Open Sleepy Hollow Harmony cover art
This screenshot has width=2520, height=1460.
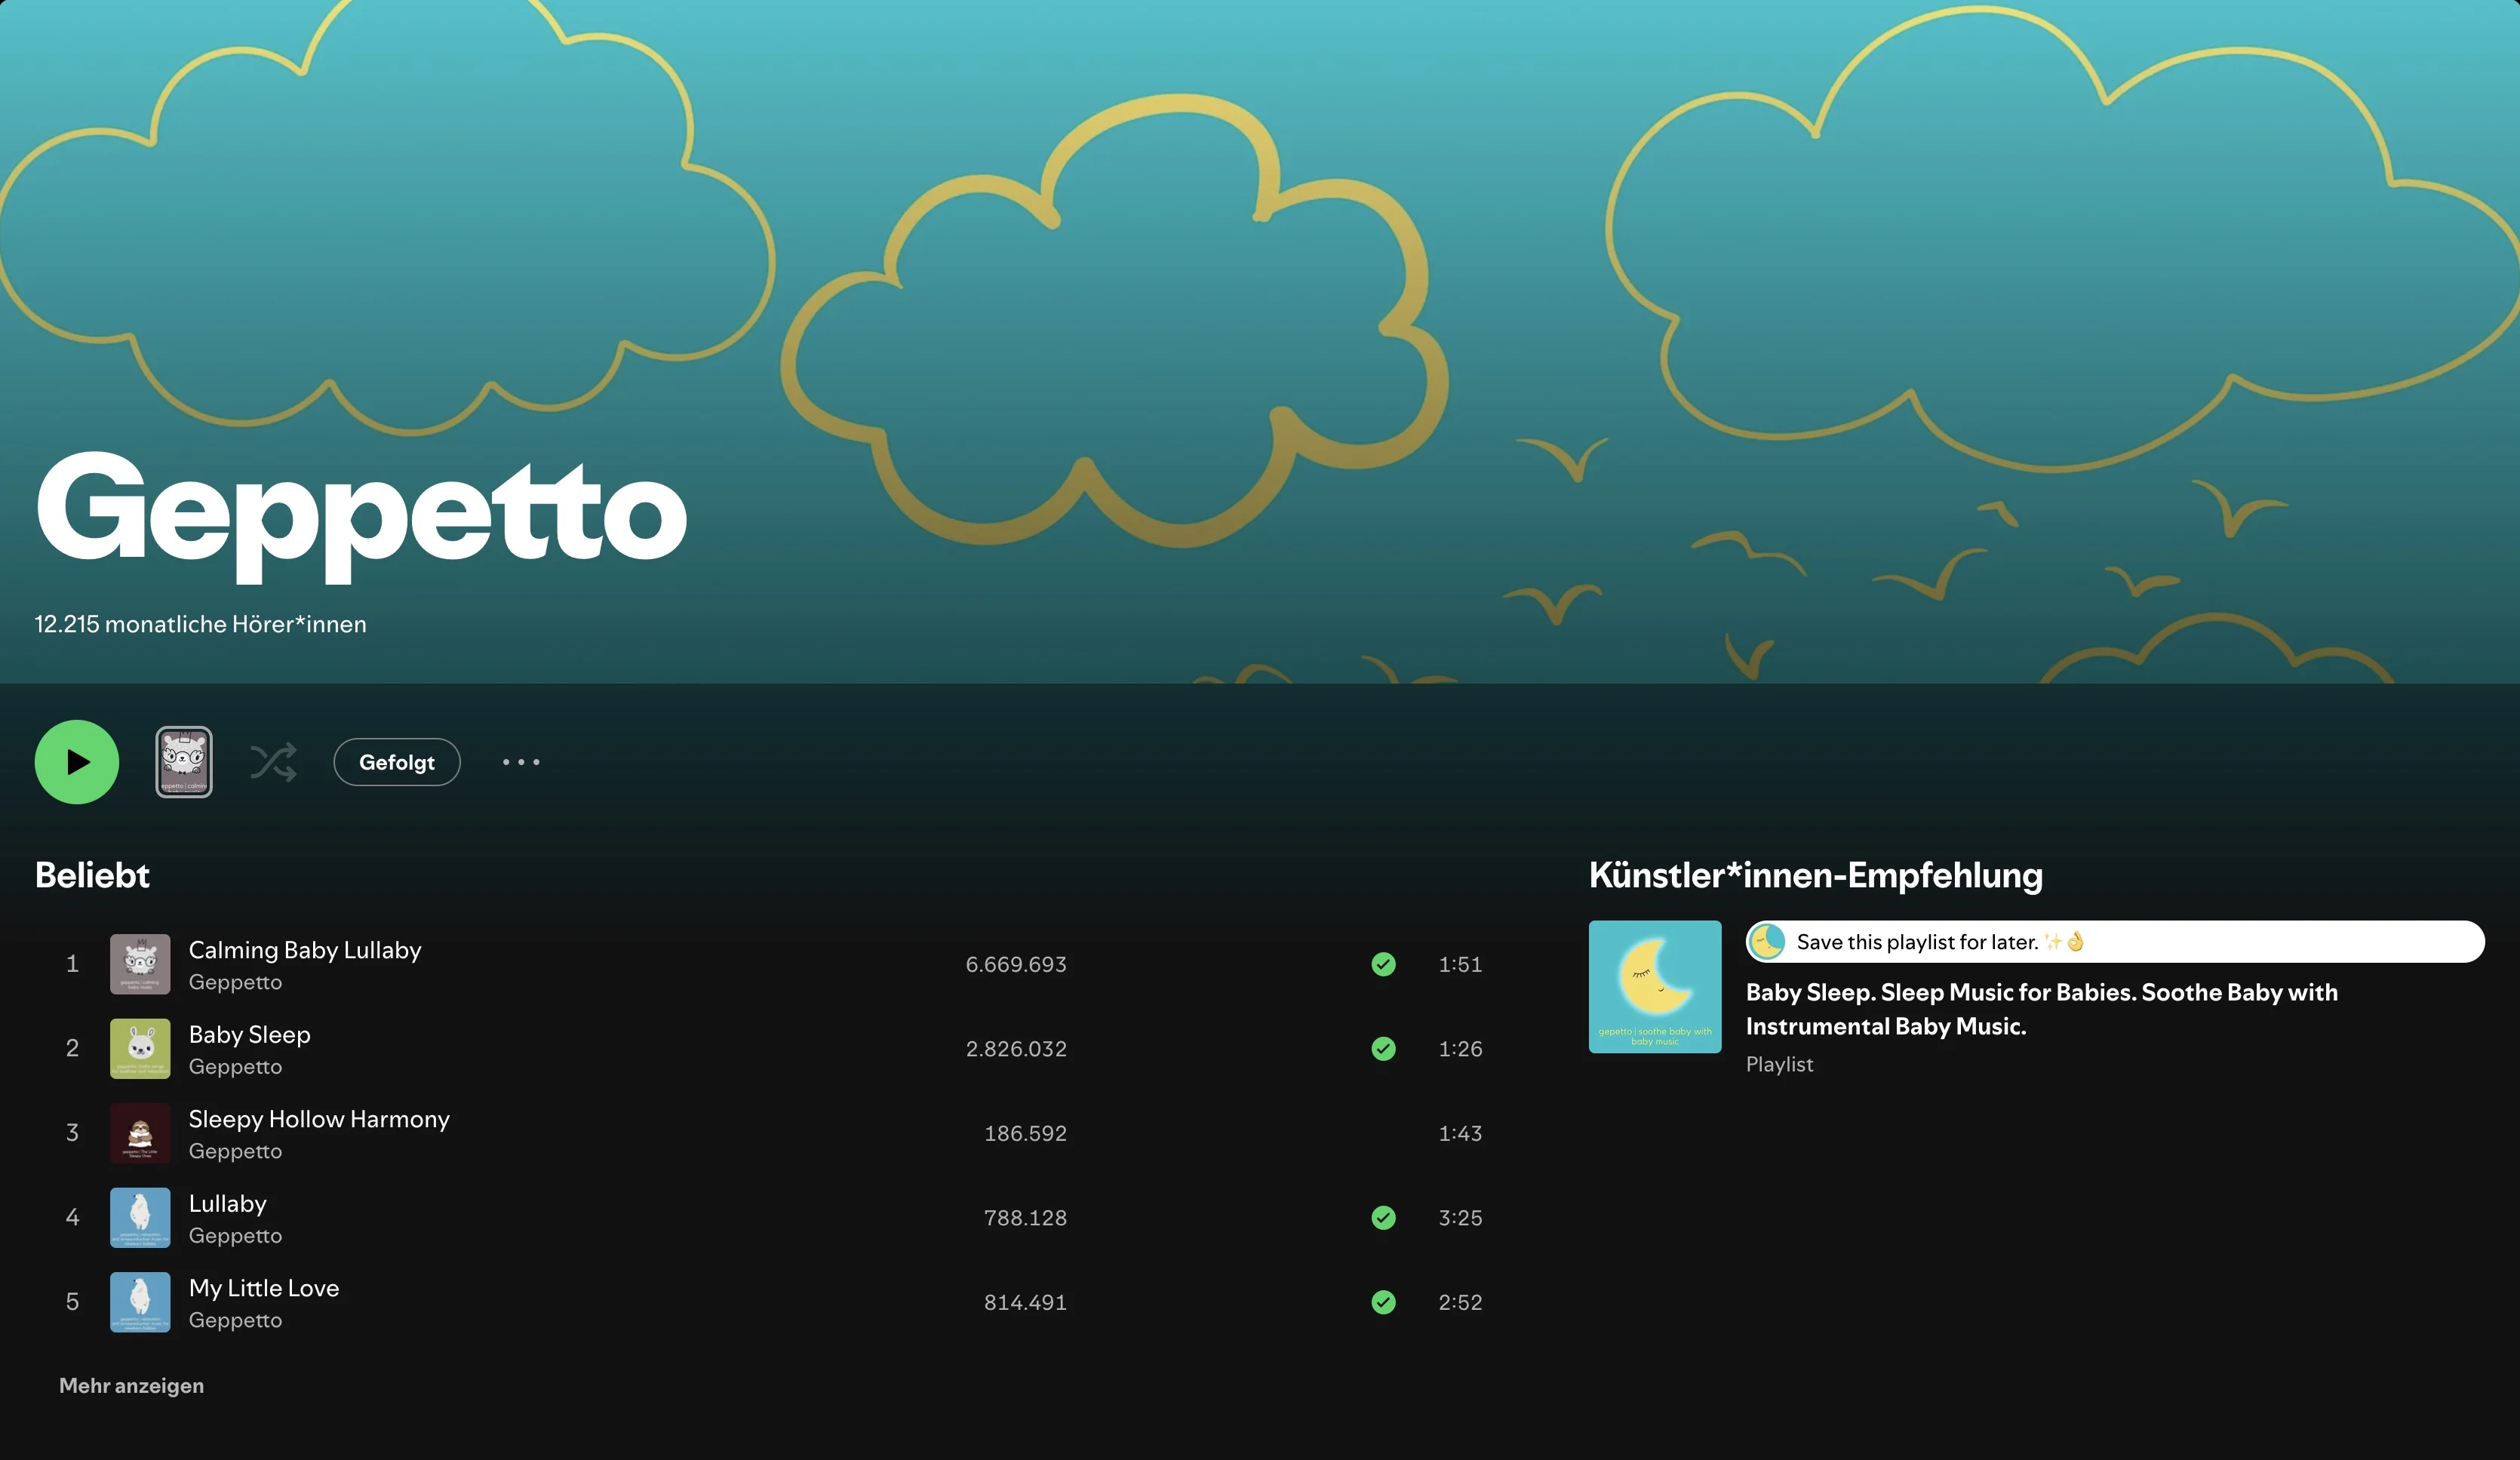(140, 1133)
